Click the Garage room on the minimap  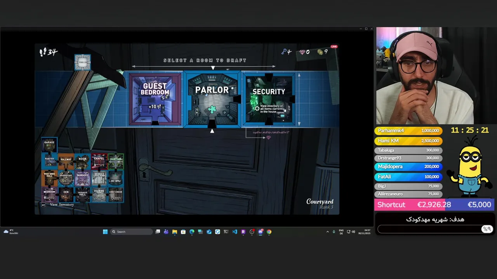point(49,145)
